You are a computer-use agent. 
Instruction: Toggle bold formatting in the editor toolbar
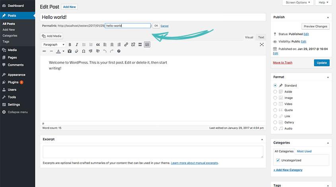(70, 44)
